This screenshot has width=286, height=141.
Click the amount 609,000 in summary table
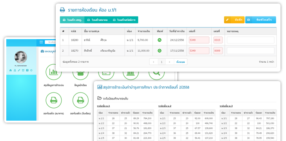[209, 118]
